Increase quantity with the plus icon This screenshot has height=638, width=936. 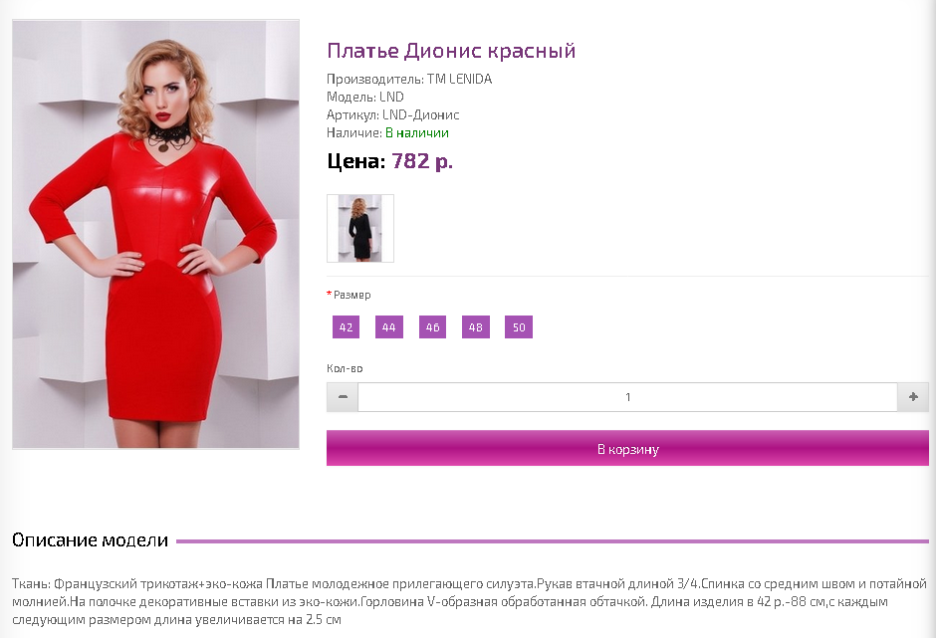pyautogui.click(x=913, y=397)
